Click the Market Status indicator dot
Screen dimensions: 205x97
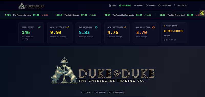point(164,26)
